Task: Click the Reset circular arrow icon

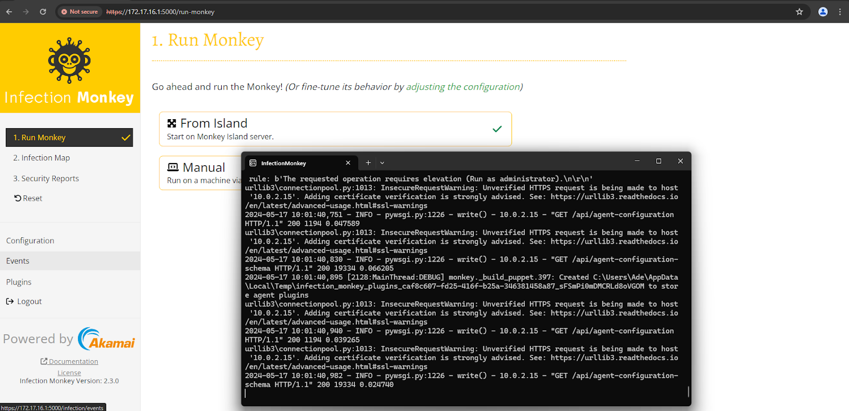Action: pyautogui.click(x=18, y=198)
